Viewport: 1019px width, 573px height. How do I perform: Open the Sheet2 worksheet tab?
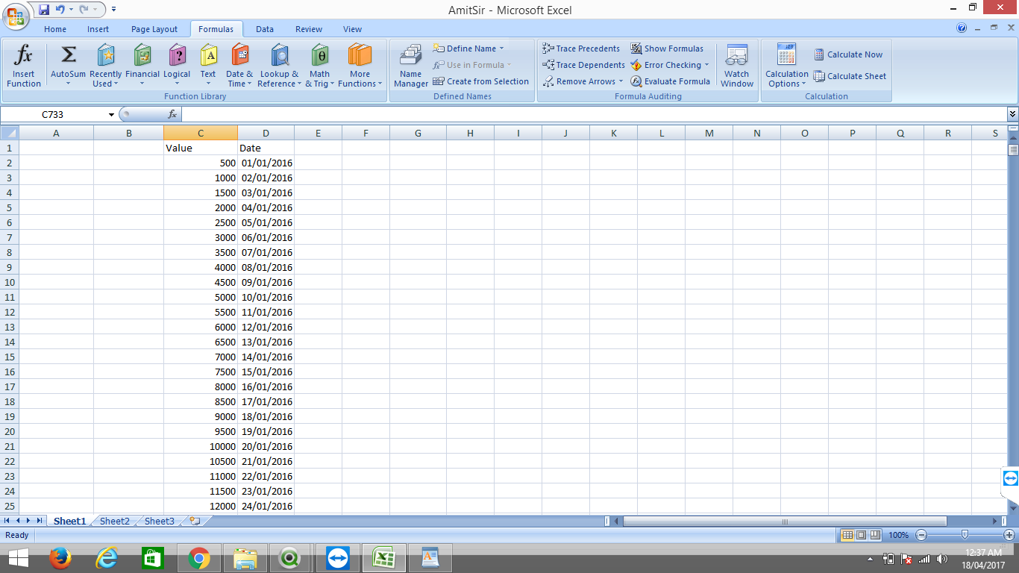[113, 521]
